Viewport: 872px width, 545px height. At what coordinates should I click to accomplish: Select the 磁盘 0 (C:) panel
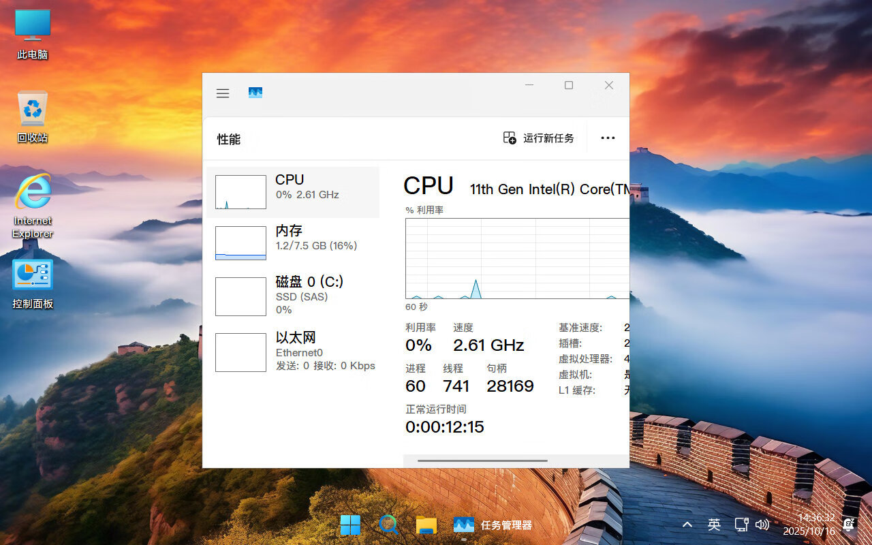293,296
